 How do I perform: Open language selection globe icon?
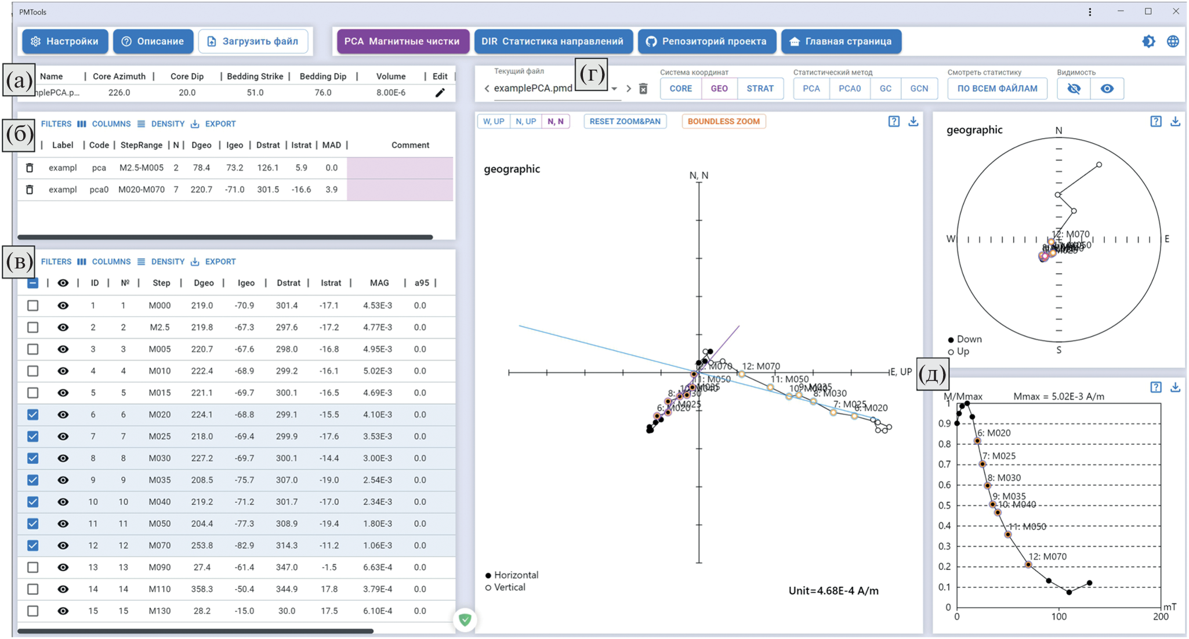(1173, 41)
